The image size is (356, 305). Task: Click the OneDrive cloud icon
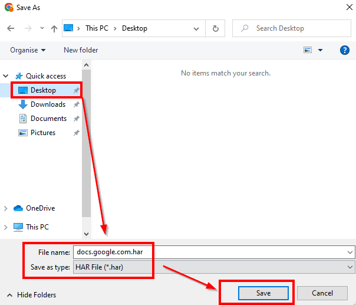point(18,208)
